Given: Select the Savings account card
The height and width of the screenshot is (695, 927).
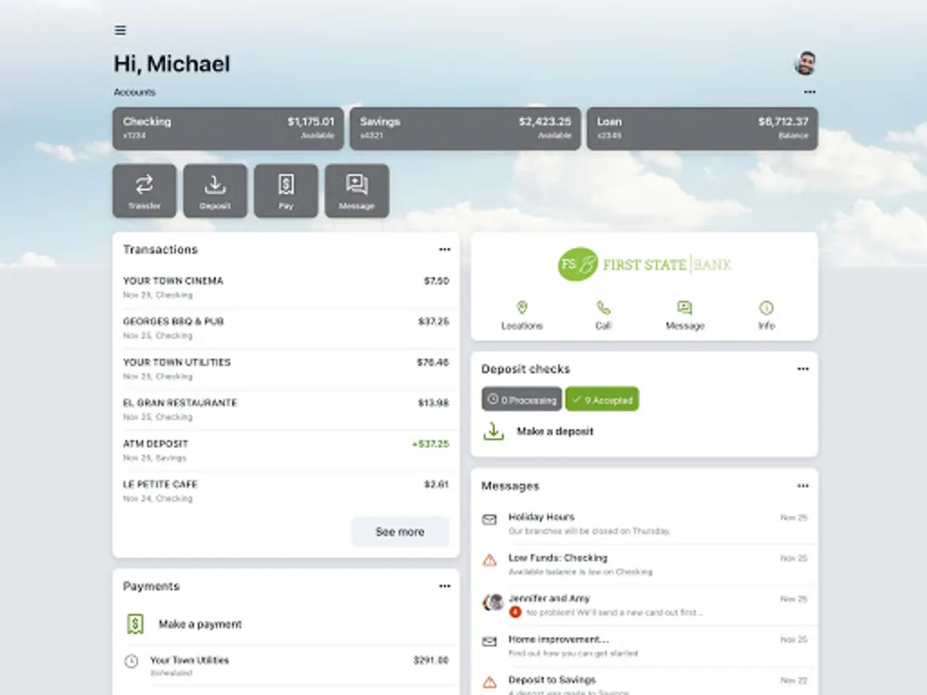Looking at the screenshot, I should click(x=465, y=128).
